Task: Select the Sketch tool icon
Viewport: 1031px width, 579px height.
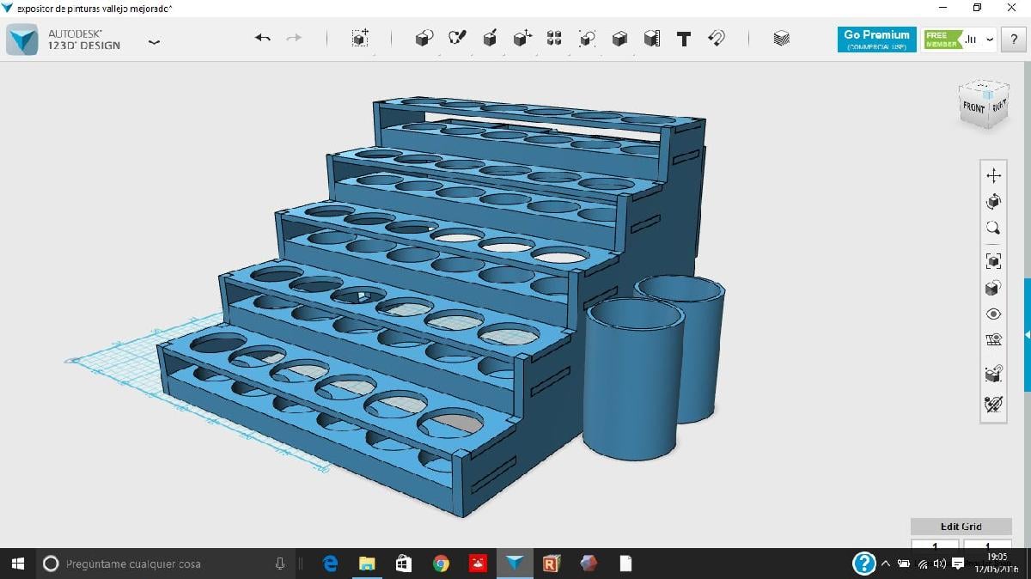Action: [457, 39]
